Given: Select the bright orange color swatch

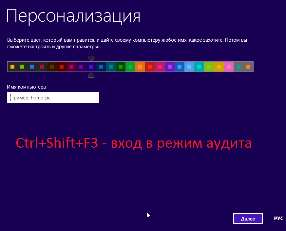Looking at the screenshot, I should (140, 66).
